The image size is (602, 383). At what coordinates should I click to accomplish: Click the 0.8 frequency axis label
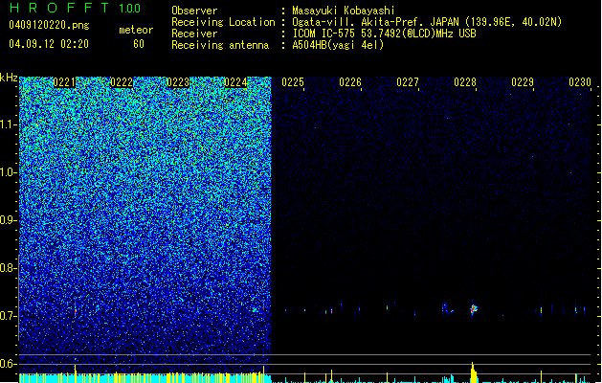click(8, 268)
